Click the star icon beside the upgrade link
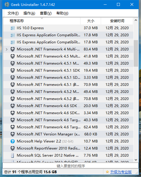This screenshot has width=141, height=177. pyautogui.click(x=107, y=172)
